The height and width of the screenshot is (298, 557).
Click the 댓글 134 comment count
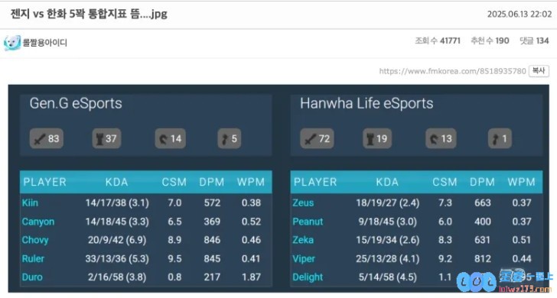534,40
